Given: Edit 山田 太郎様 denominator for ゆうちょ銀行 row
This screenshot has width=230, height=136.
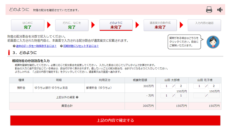Looking at the screenshot, I should pos(181,86).
